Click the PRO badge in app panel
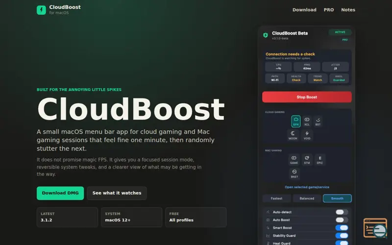Image resolution: width=392 pixels, height=245 pixels. pos(345,40)
